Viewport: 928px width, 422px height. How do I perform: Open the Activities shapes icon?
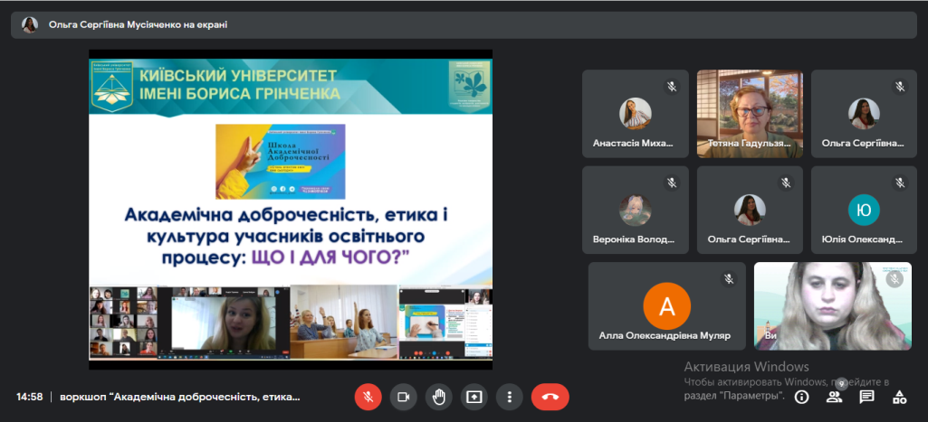pos(899,397)
